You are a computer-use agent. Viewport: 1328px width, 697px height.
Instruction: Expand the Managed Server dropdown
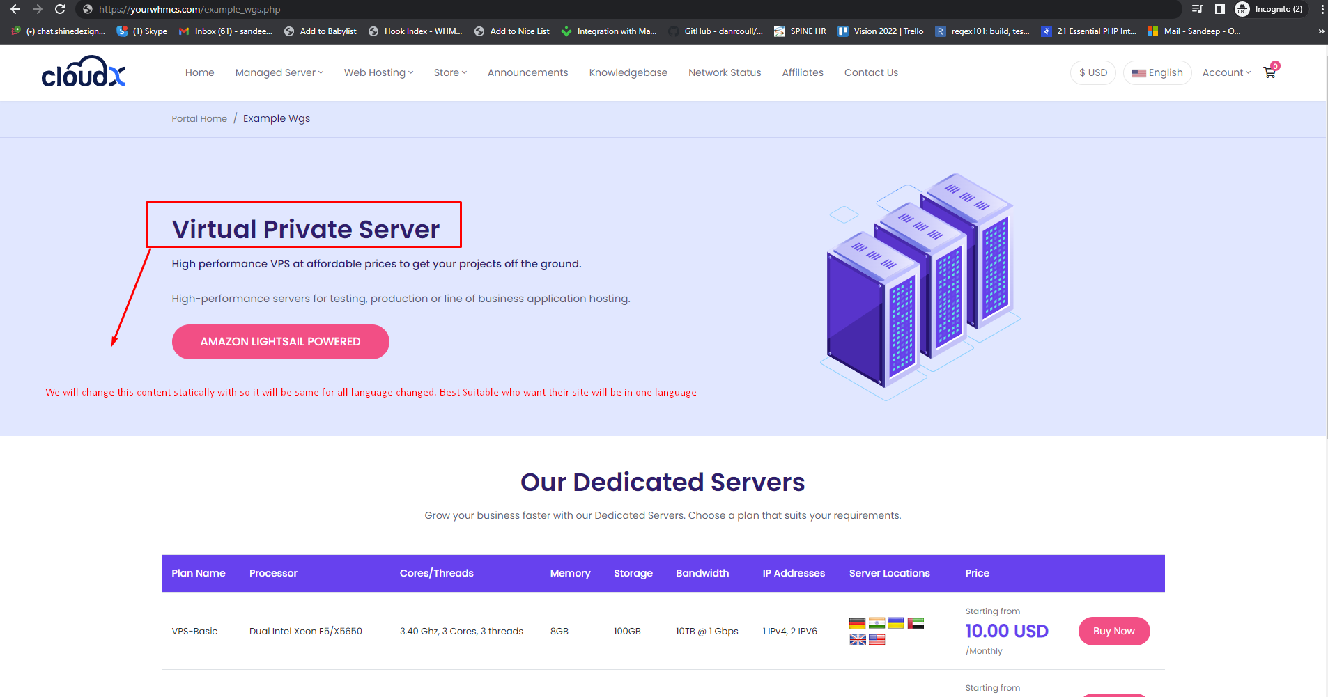coord(279,72)
